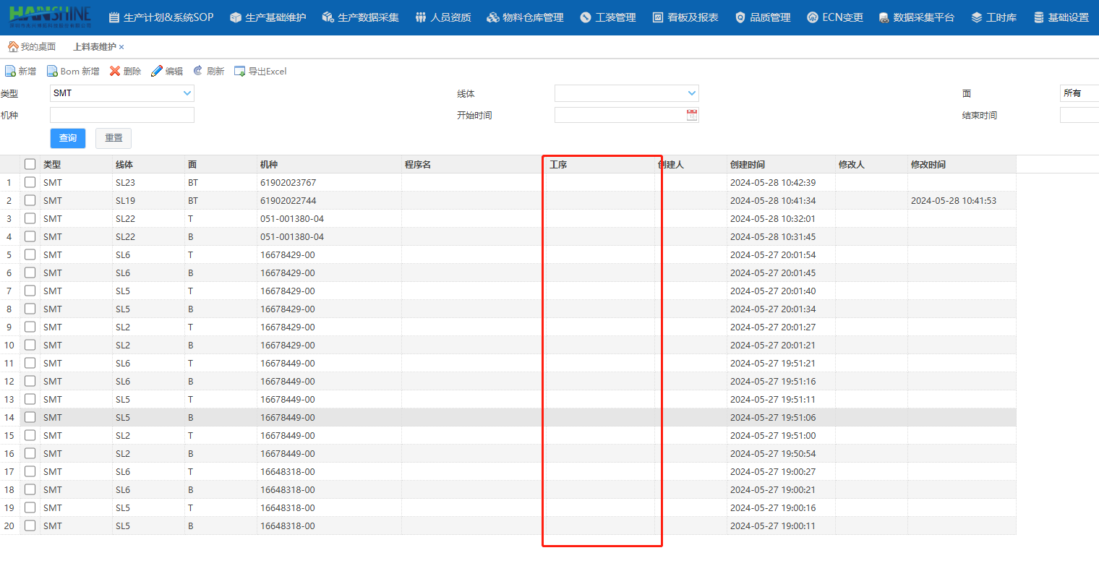Click the 导出Excel export icon

point(240,72)
